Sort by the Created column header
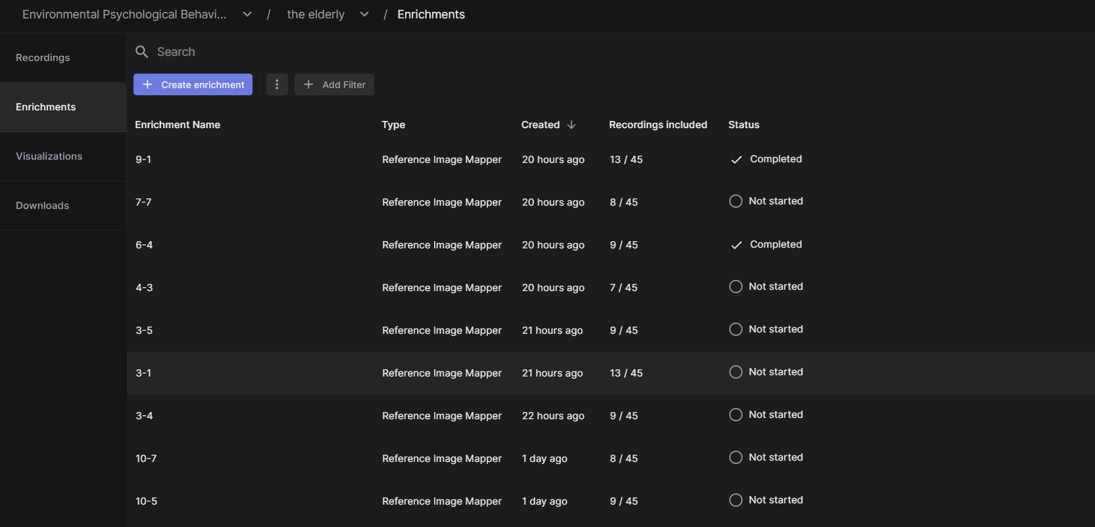This screenshot has height=527, width=1095. point(541,124)
